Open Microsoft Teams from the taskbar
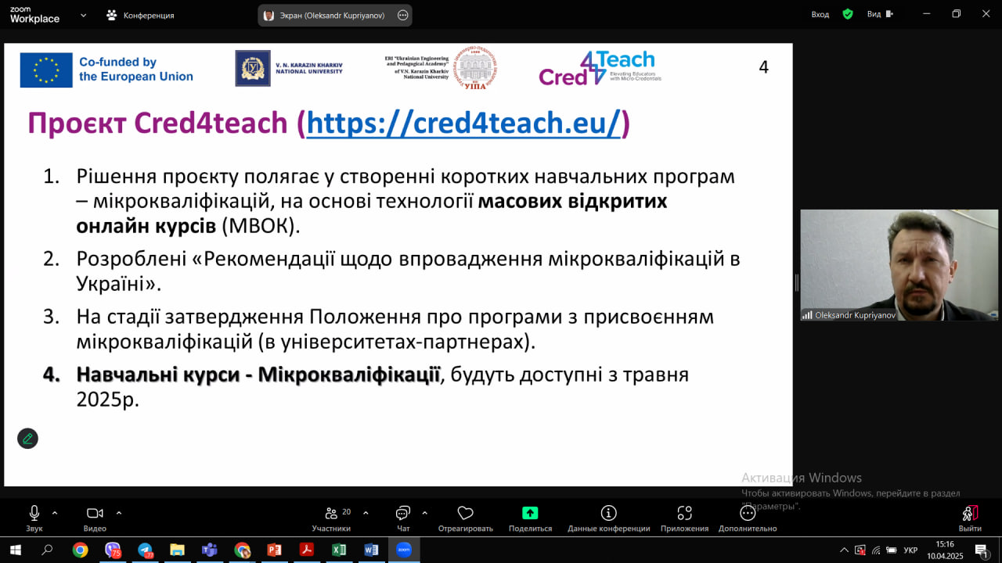The width and height of the screenshot is (1002, 563). [209, 550]
